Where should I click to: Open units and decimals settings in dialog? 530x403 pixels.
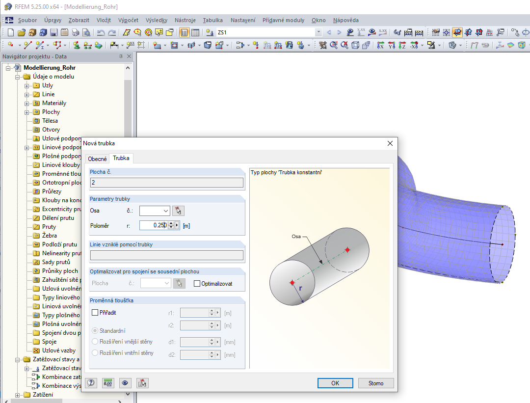(108, 383)
